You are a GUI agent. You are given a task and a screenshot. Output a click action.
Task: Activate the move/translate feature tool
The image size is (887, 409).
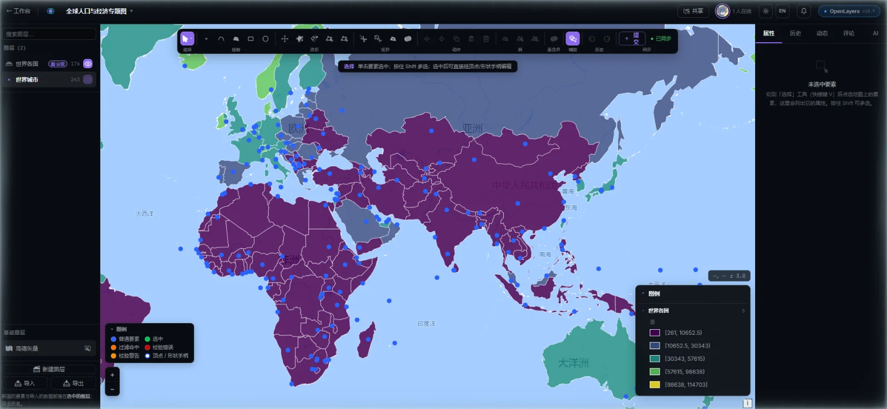[284, 39]
